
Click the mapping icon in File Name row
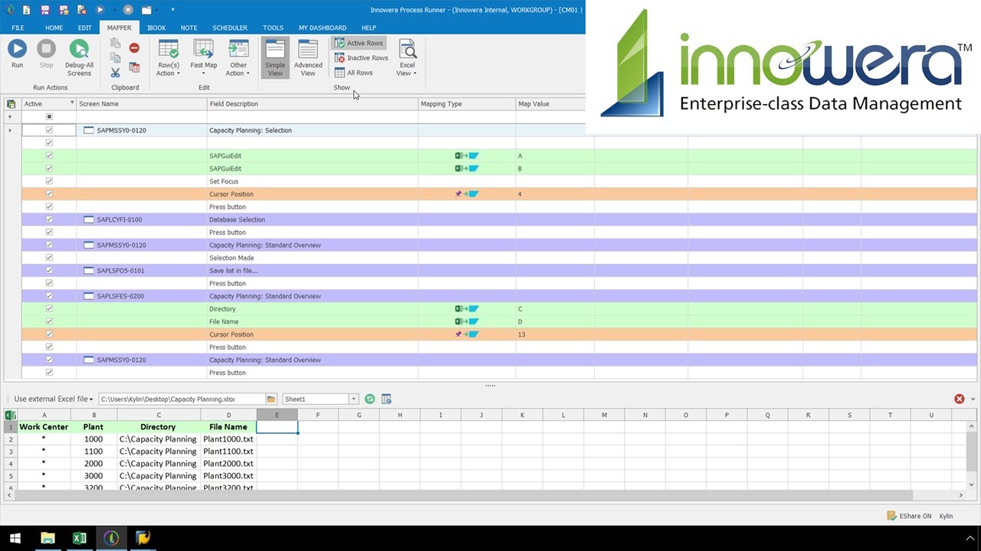(x=467, y=321)
